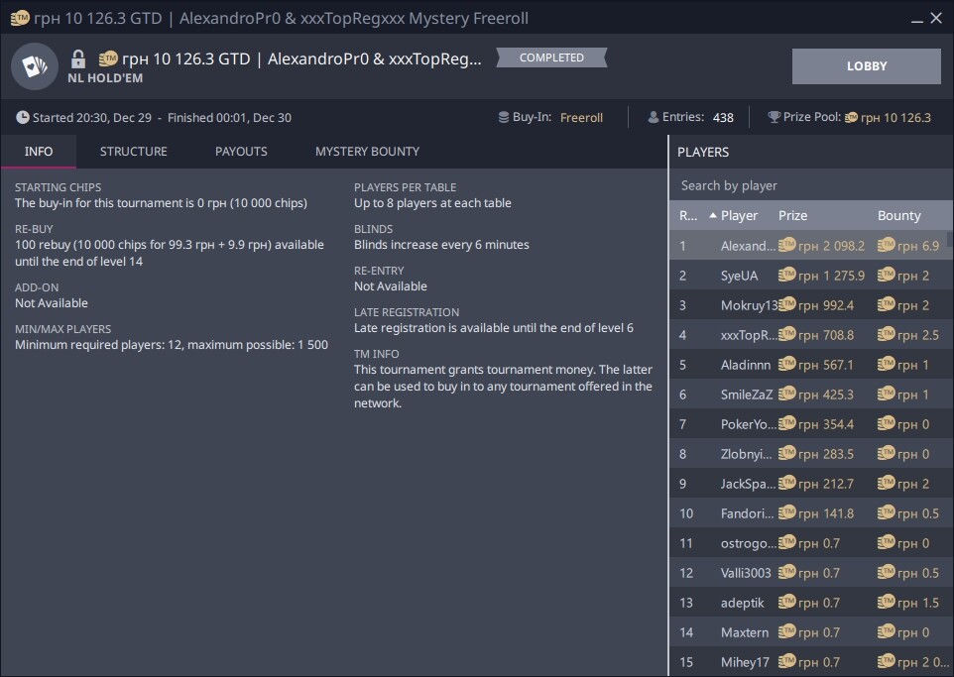Open the PAYOUTS tab

tap(241, 152)
